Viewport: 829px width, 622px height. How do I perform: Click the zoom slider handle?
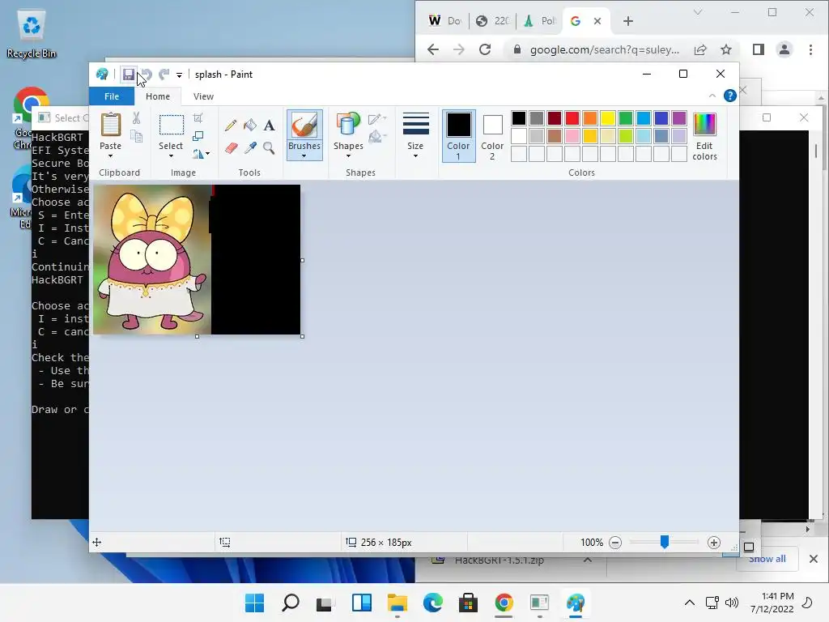665,542
